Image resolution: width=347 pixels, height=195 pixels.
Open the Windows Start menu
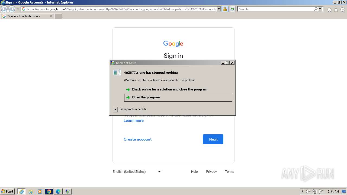click(8, 191)
